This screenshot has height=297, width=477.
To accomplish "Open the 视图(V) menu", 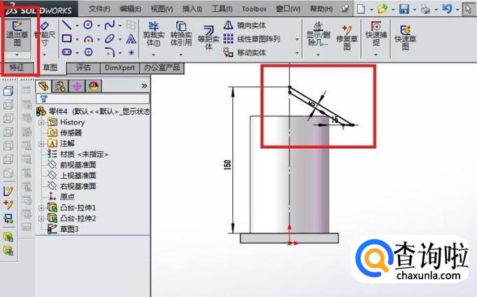I will click(x=162, y=9).
